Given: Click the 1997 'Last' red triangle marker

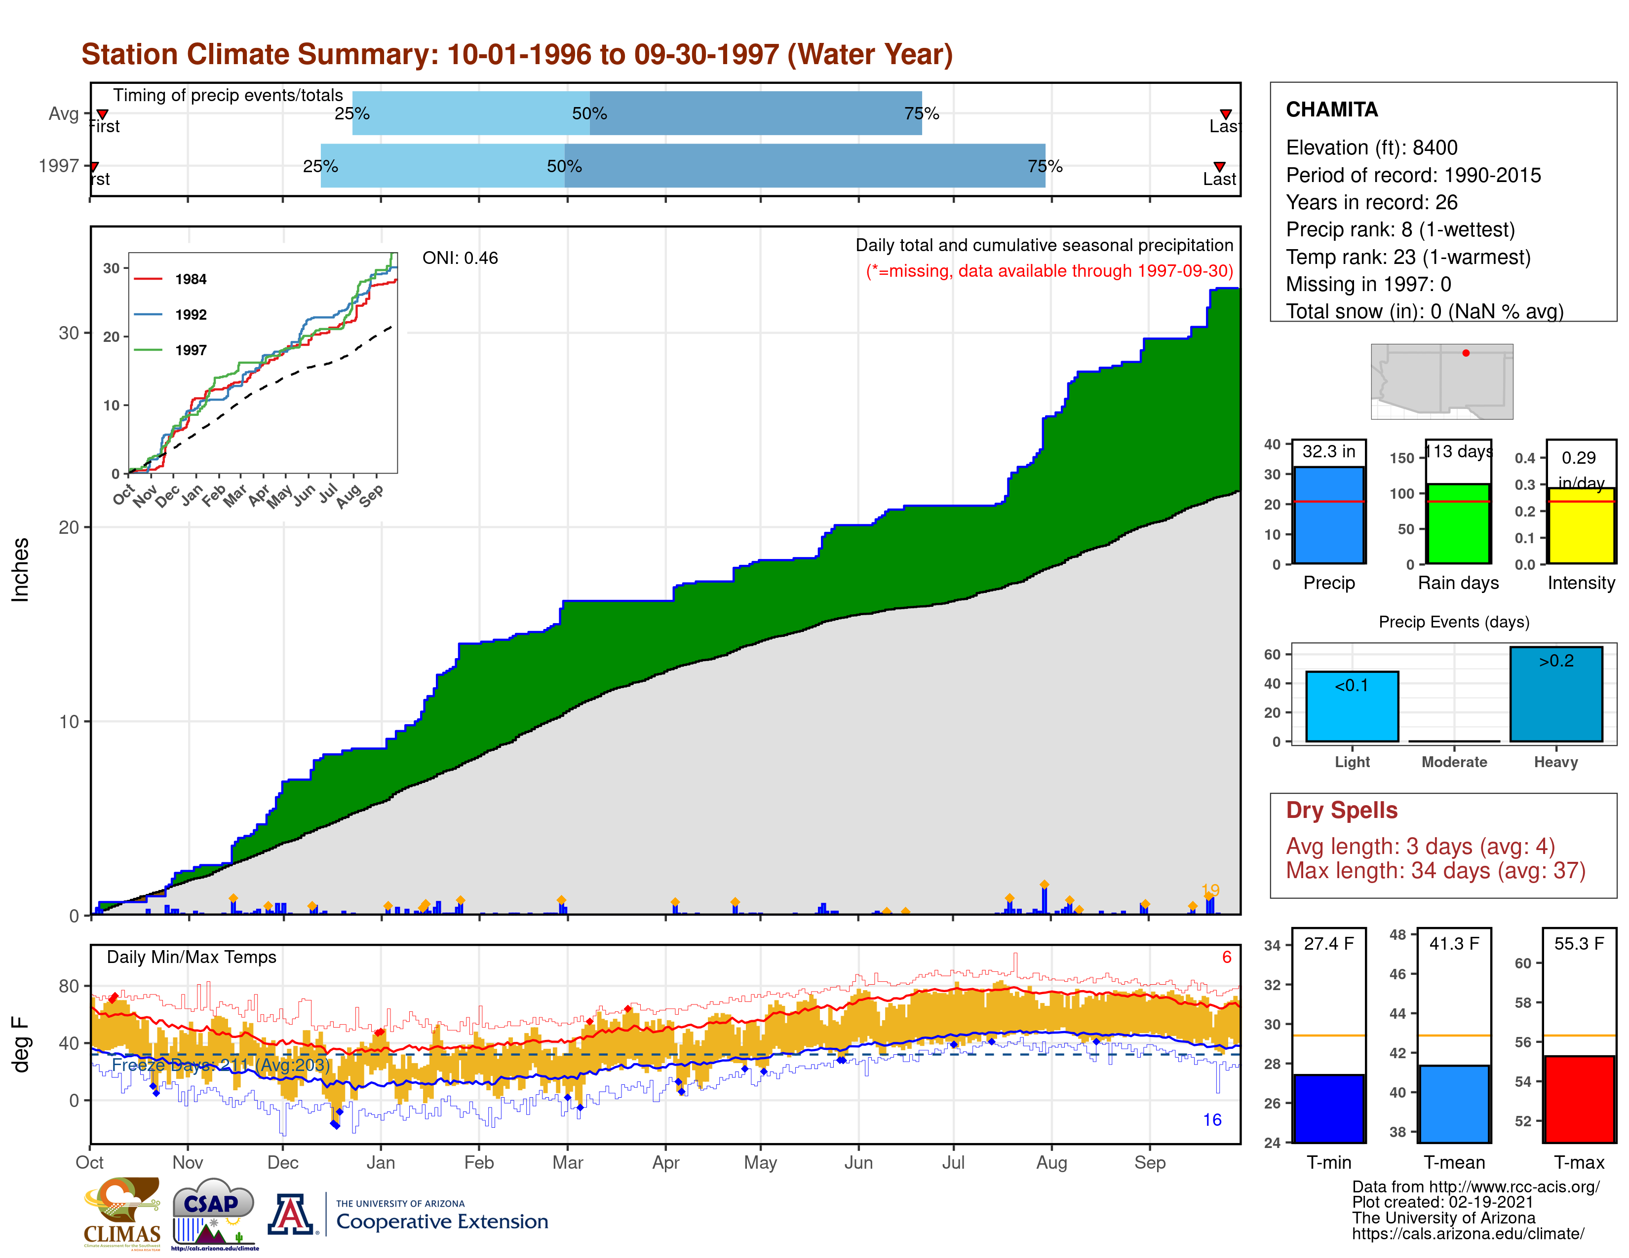Looking at the screenshot, I should (x=1219, y=166).
